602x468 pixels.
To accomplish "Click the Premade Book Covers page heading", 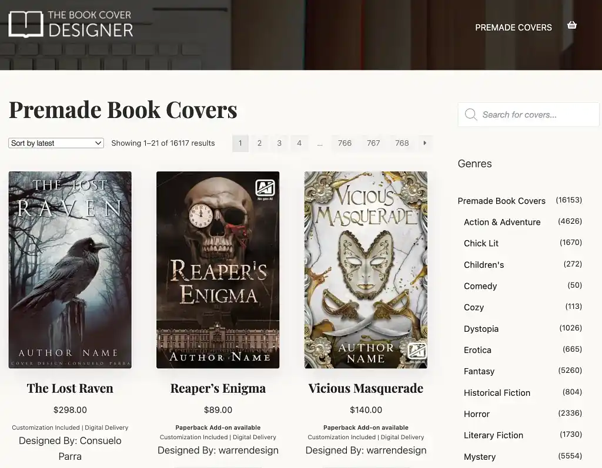I will 123,110.
